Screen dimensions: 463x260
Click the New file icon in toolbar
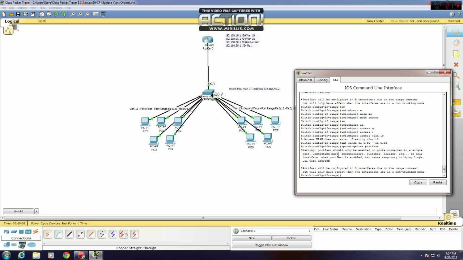coord(4,14)
